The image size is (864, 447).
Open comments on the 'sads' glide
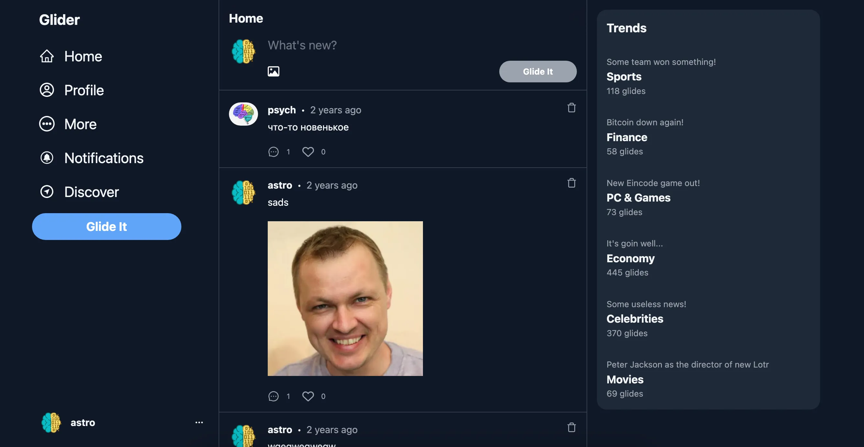pos(273,396)
